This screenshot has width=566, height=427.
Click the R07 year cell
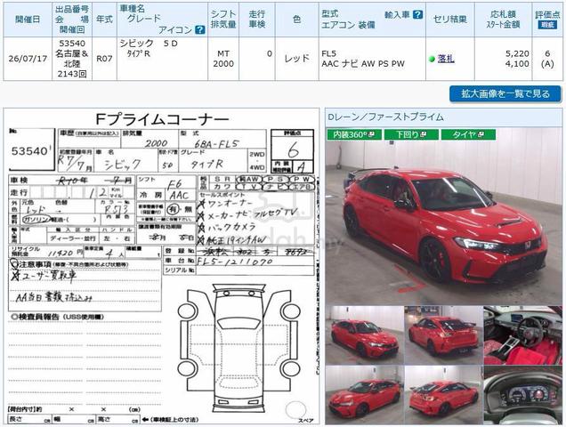point(104,59)
